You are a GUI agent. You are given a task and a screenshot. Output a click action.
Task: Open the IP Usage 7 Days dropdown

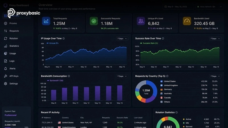tap(122, 39)
